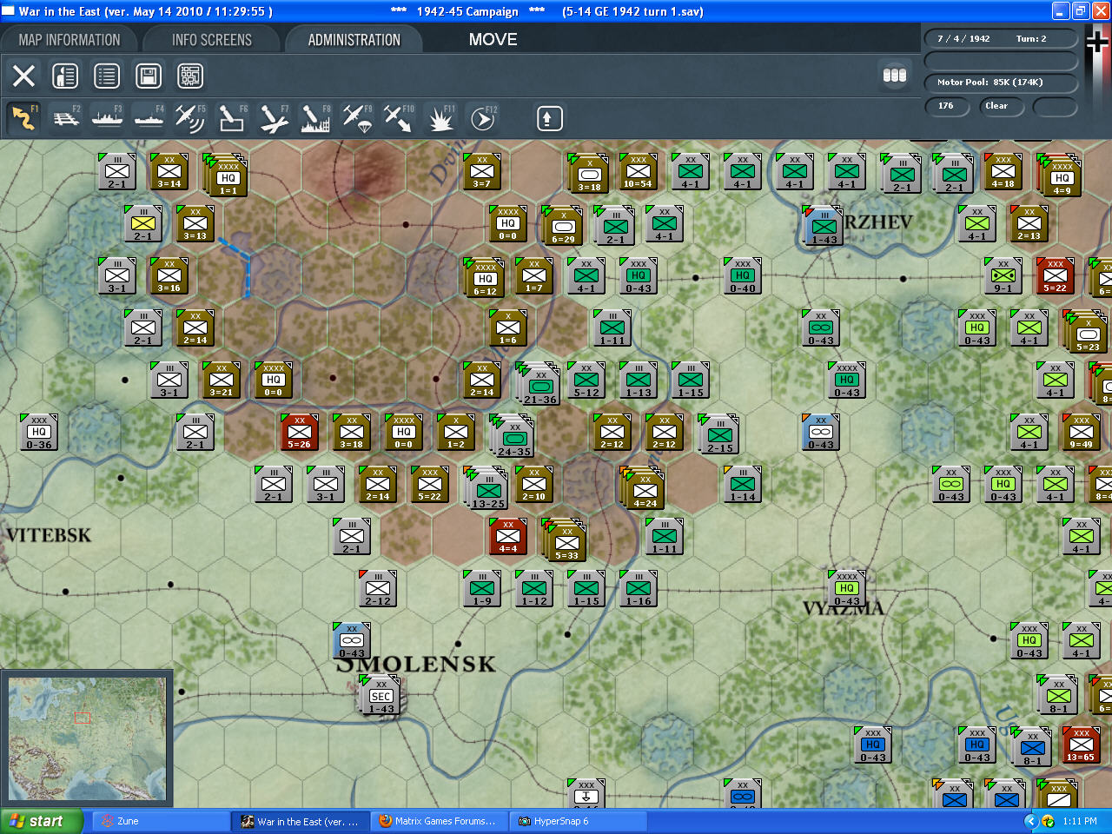Select the 13-25 unit stack
1112x834 pixels.
click(486, 488)
